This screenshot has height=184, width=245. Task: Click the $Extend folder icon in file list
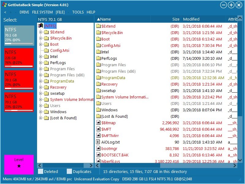(98, 26)
